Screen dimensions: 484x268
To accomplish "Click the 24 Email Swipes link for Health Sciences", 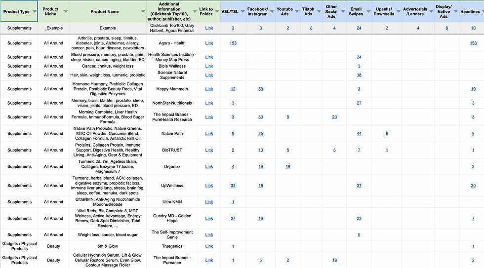I will (x=359, y=57).
